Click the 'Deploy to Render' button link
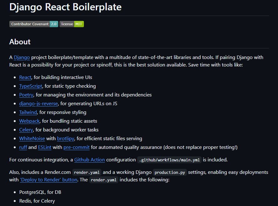Screen dimensions: 278x206 click(x=49, y=180)
